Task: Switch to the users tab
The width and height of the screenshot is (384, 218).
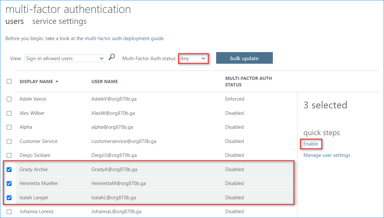Action: click(15, 21)
